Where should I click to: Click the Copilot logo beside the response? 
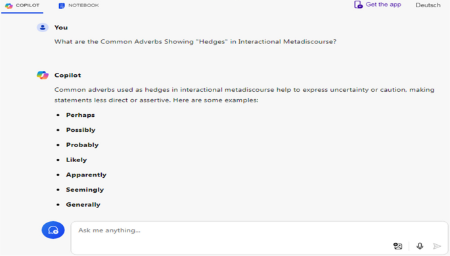(43, 75)
